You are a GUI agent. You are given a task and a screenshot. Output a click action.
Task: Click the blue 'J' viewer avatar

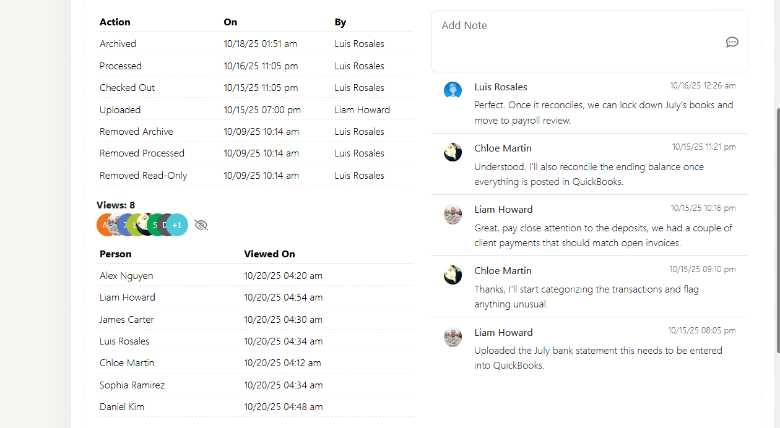coord(124,225)
